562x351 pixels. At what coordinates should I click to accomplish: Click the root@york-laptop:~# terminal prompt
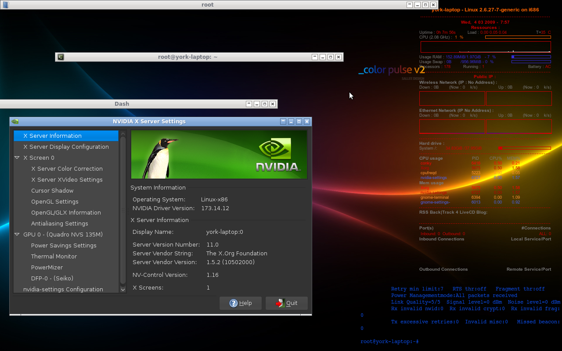coord(389,342)
